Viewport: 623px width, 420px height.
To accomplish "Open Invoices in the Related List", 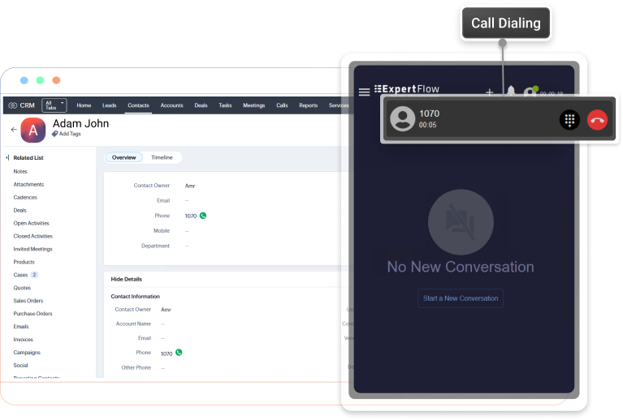I will tap(23, 340).
